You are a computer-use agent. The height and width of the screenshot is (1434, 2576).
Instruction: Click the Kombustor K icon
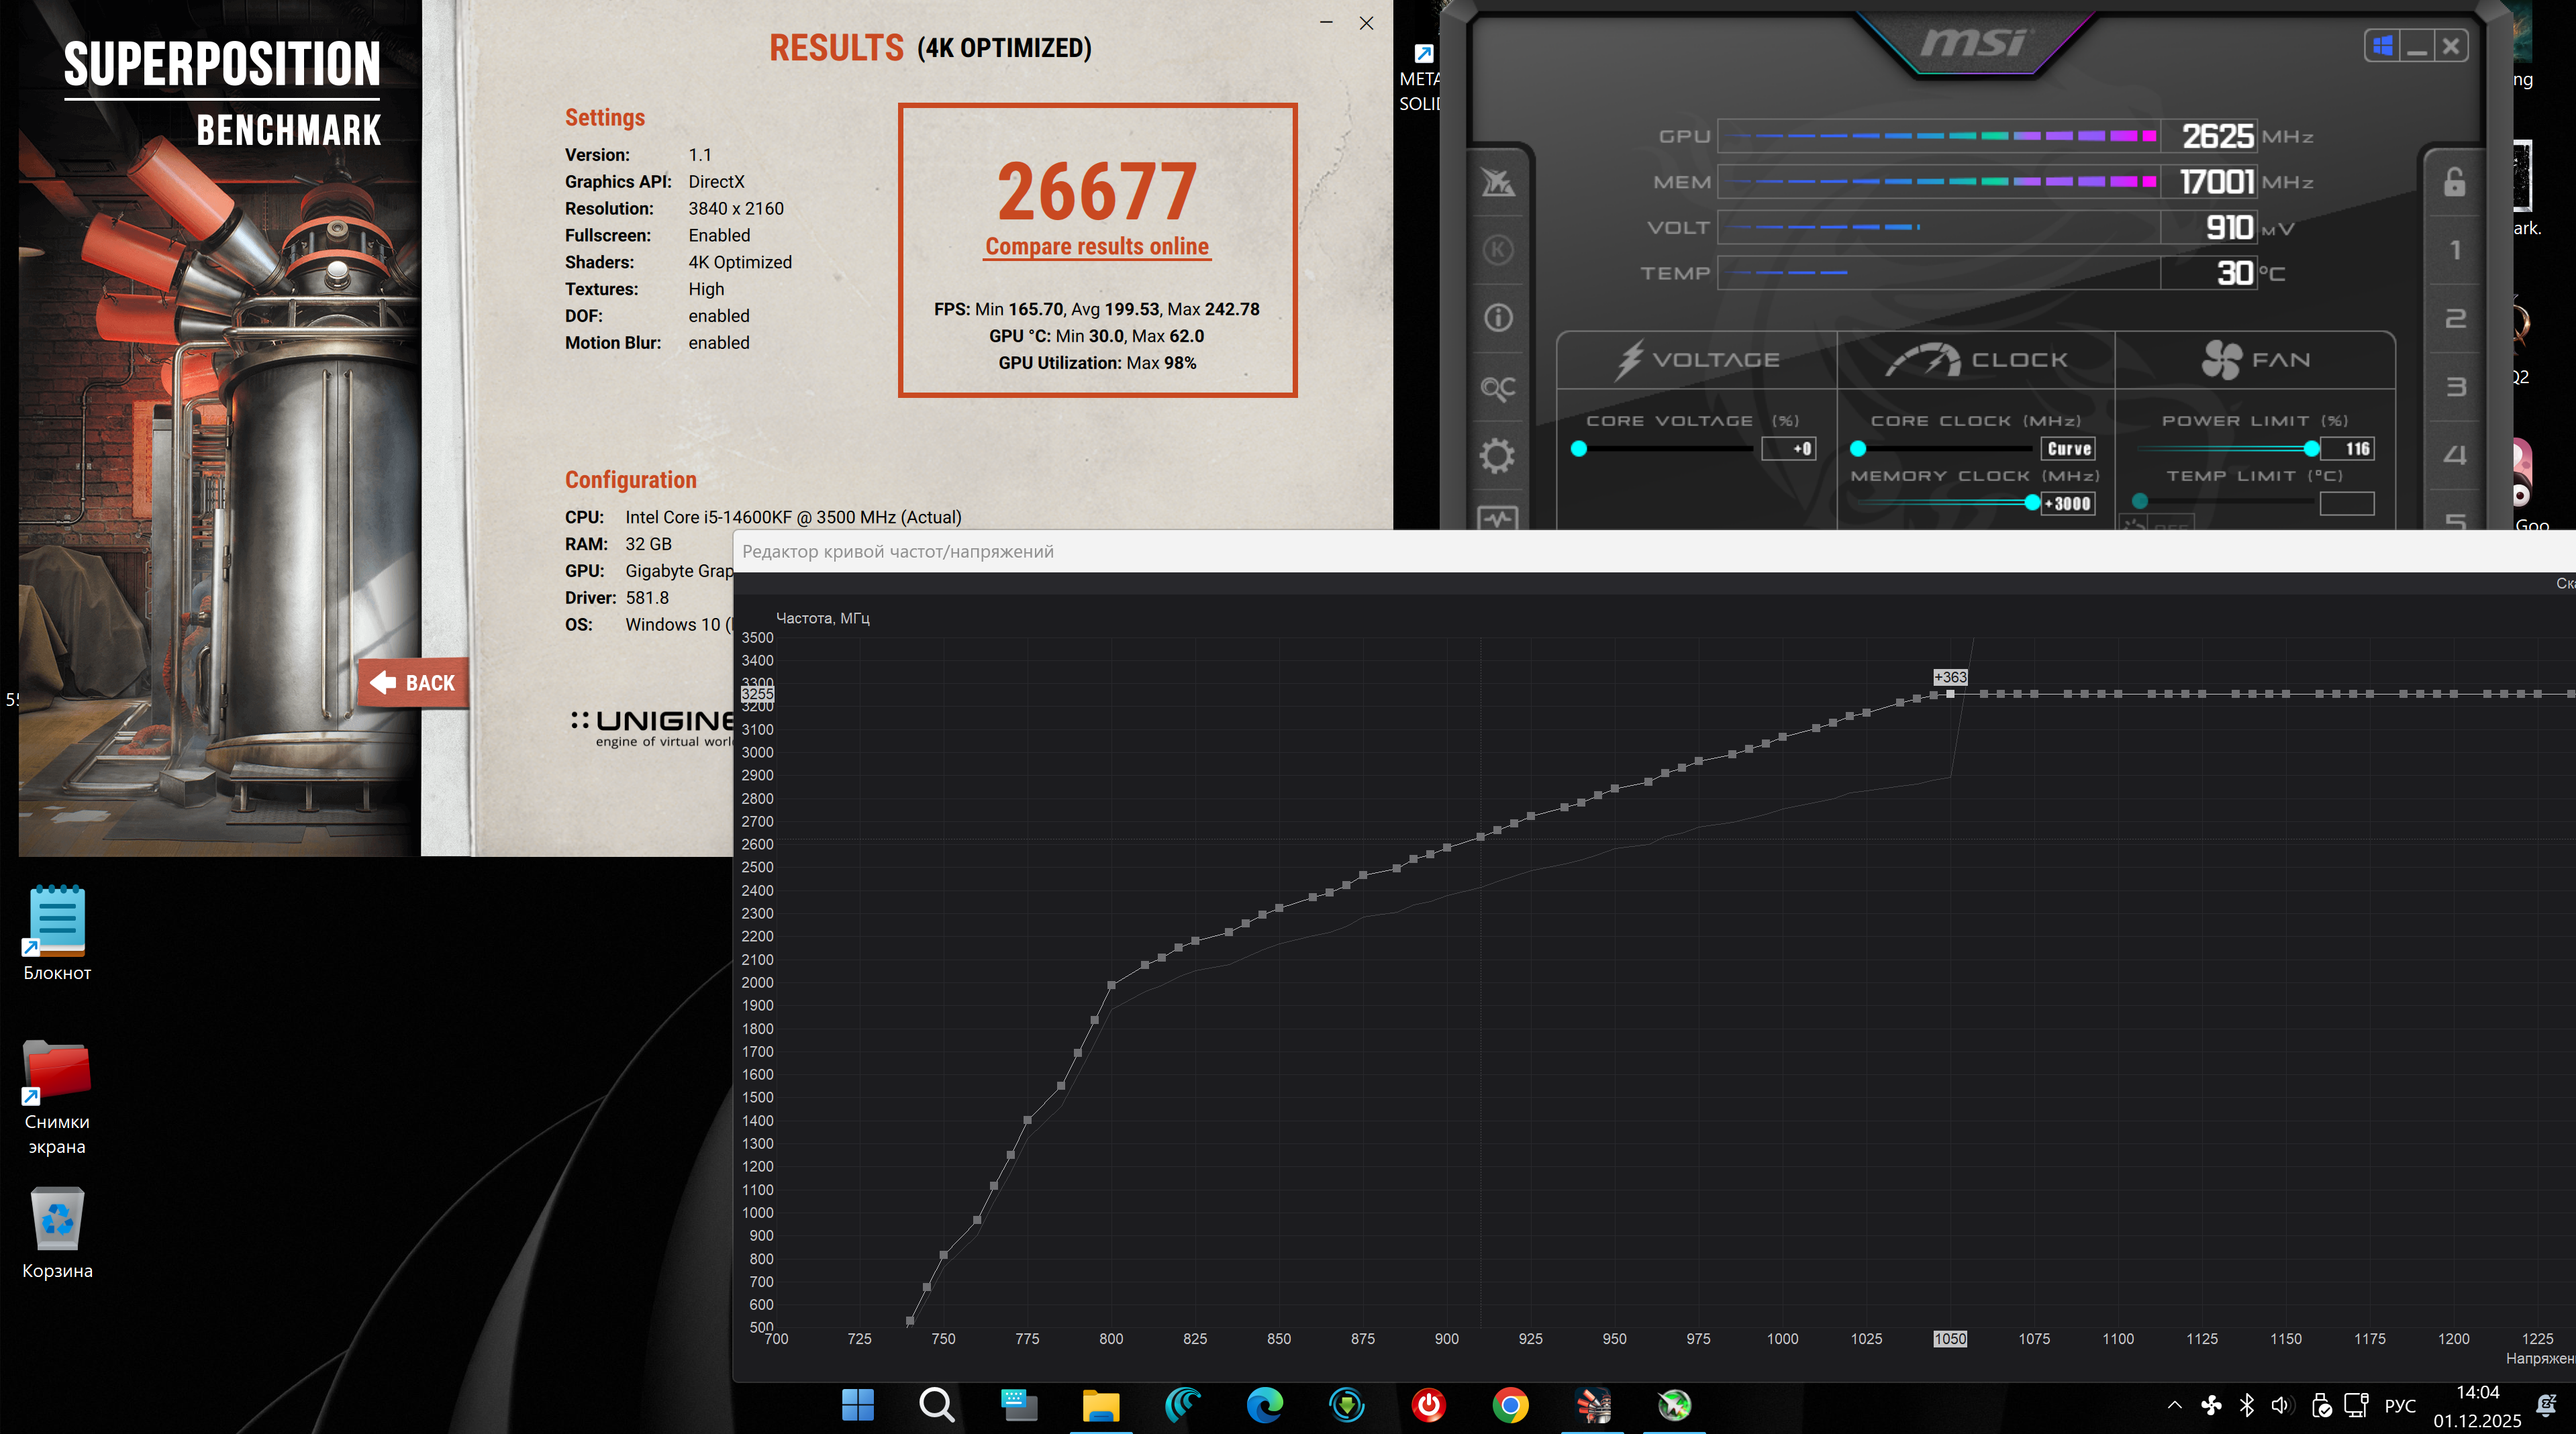1497,249
